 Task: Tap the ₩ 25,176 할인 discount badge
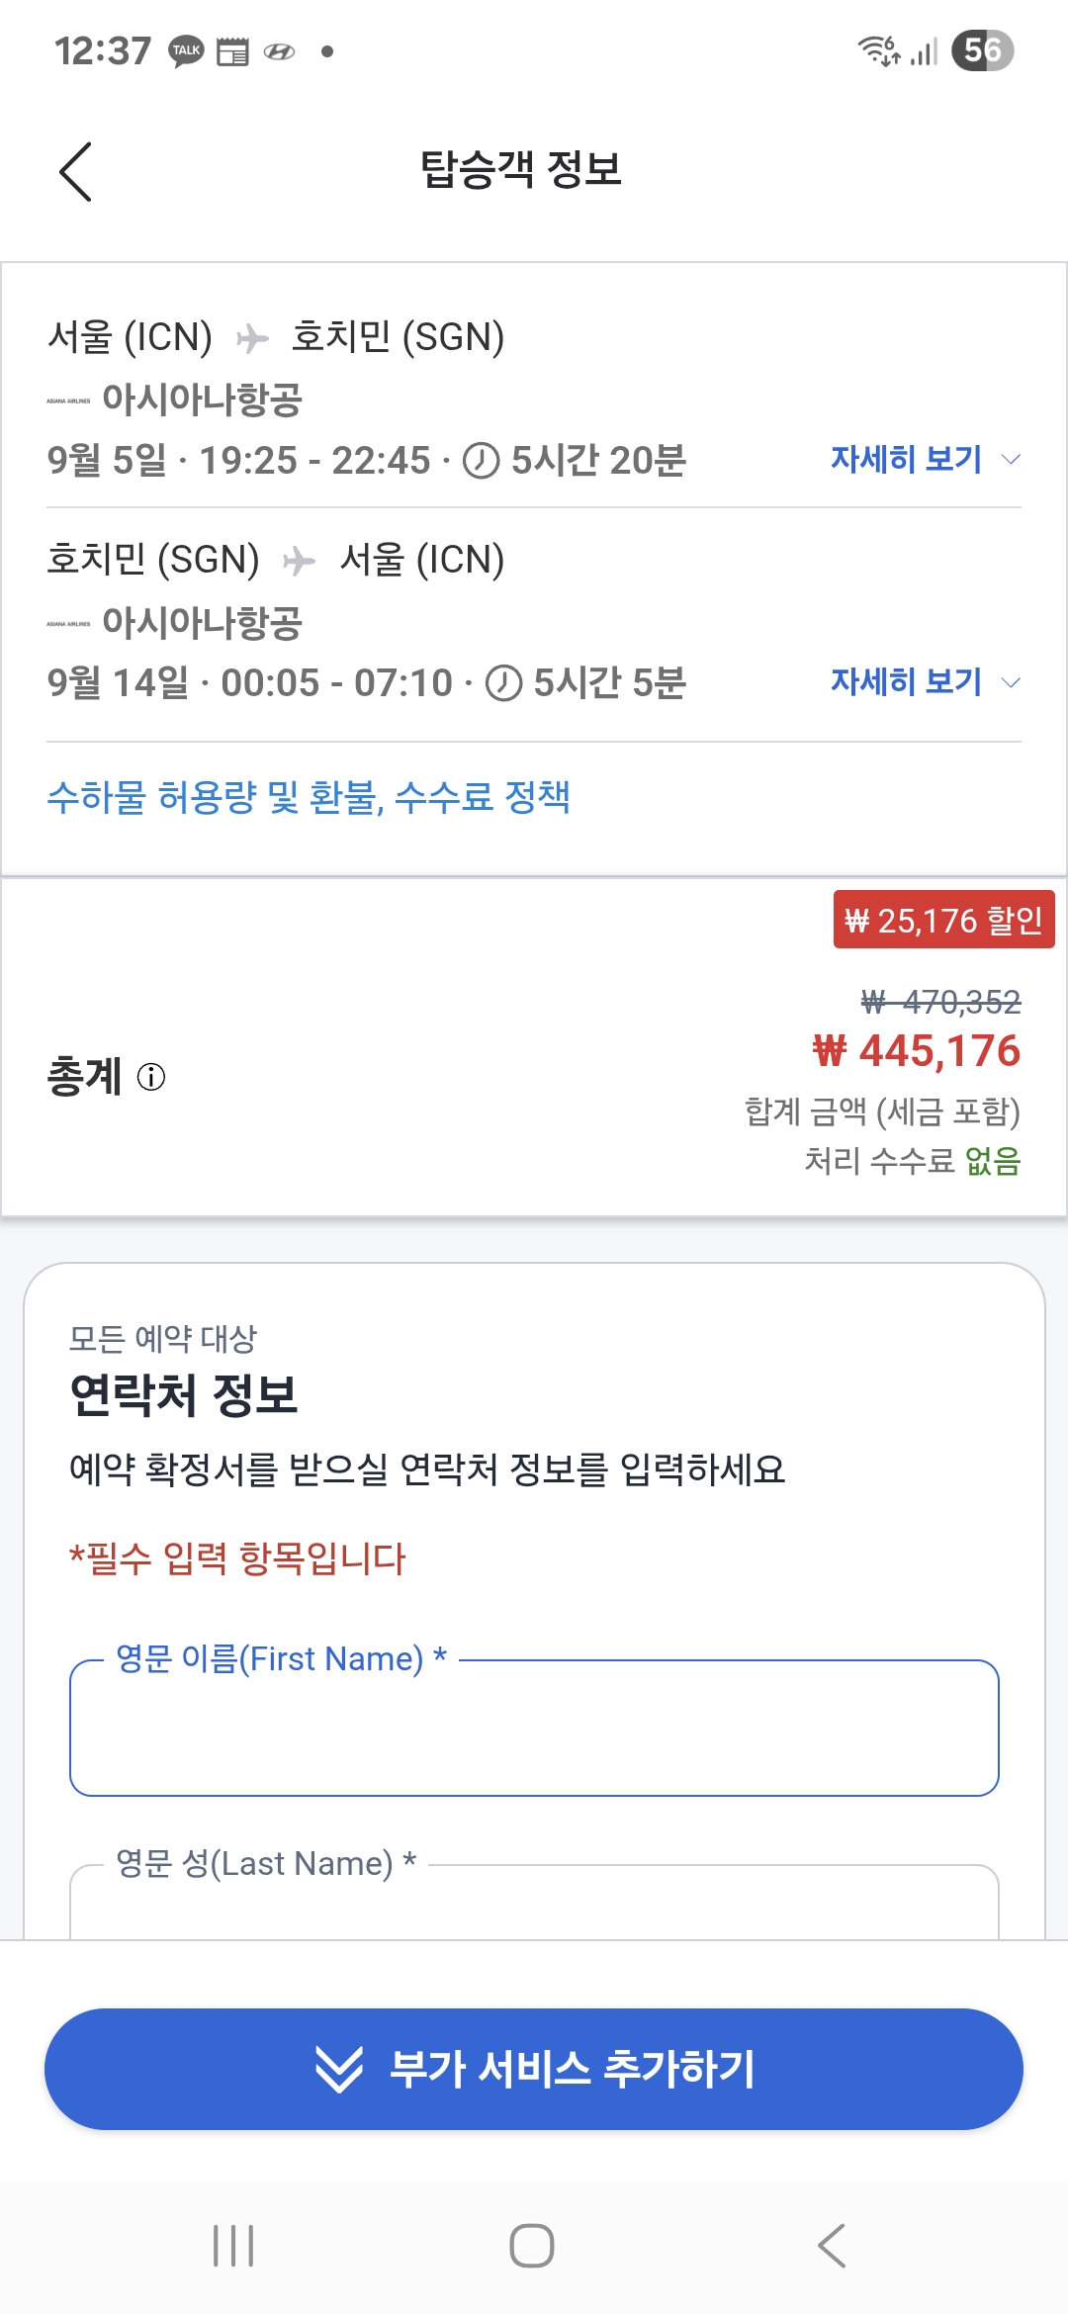943,920
